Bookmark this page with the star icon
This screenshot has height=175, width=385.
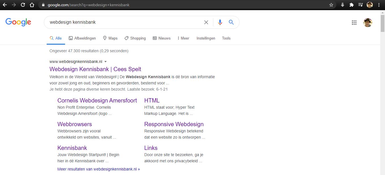pyautogui.click(x=331, y=5)
